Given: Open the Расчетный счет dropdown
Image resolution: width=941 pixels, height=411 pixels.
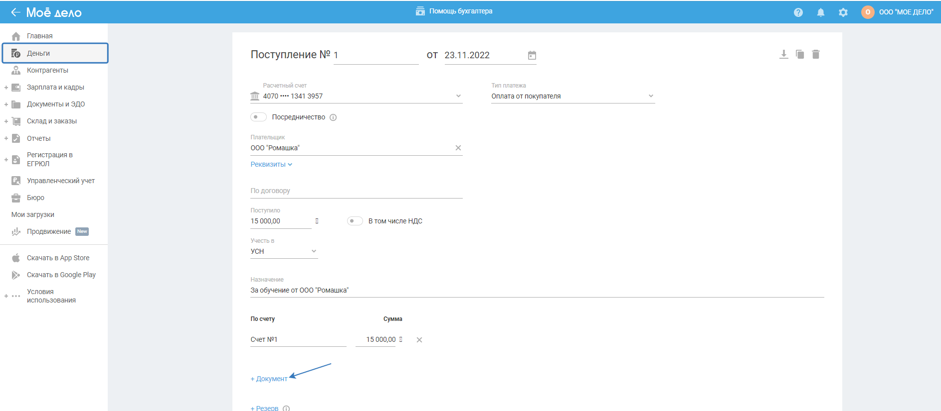Looking at the screenshot, I should (x=458, y=96).
